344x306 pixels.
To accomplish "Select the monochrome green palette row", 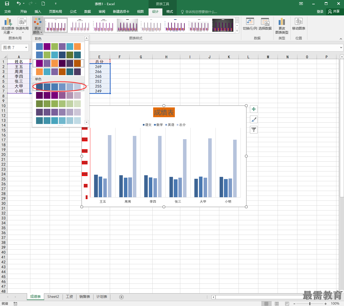I will pos(58,104).
